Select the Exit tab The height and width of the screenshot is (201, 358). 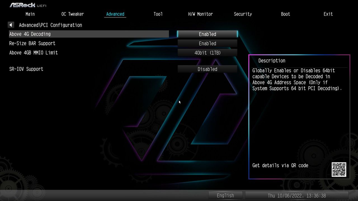coord(328,14)
